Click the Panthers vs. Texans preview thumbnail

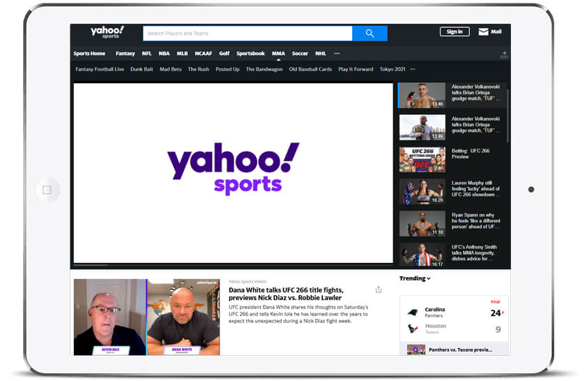point(416,350)
